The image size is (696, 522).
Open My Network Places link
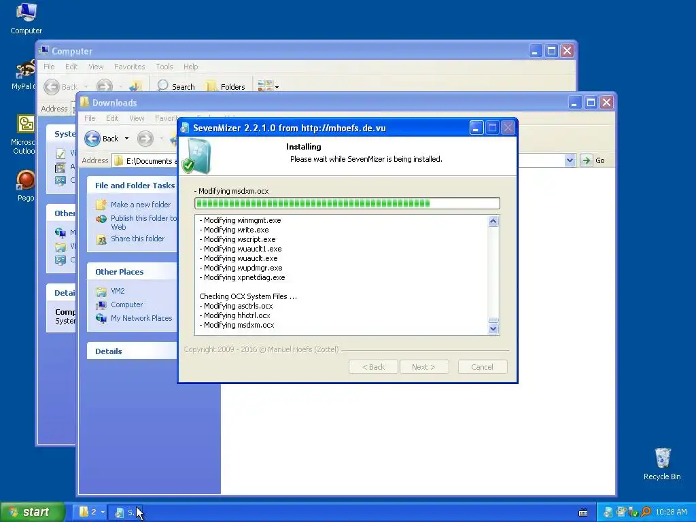(141, 318)
